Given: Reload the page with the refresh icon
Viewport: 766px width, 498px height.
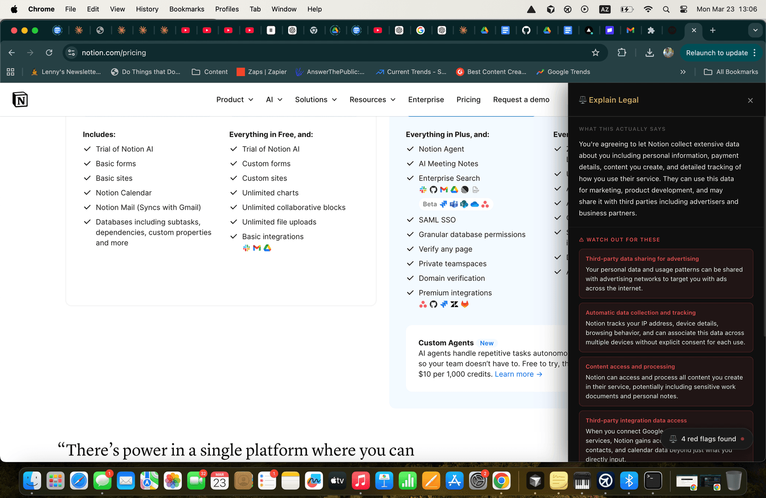Looking at the screenshot, I should click(49, 53).
